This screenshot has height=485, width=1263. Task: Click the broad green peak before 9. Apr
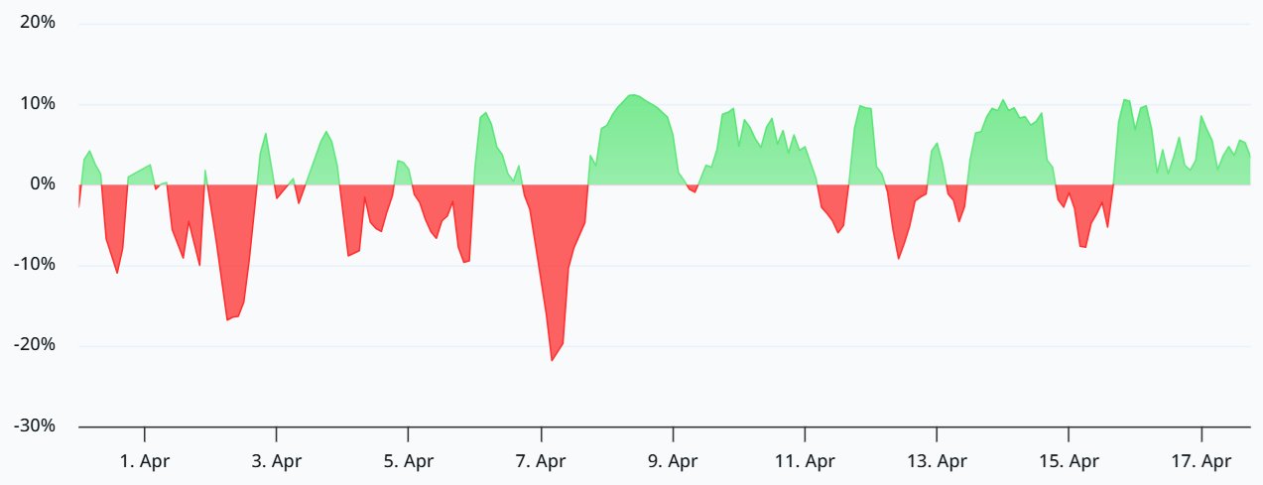pos(633,139)
